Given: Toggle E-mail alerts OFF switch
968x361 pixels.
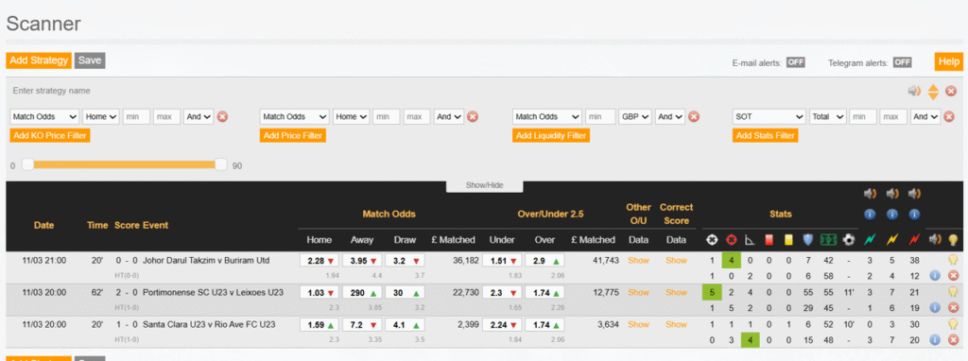Looking at the screenshot, I should pos(795,62).
